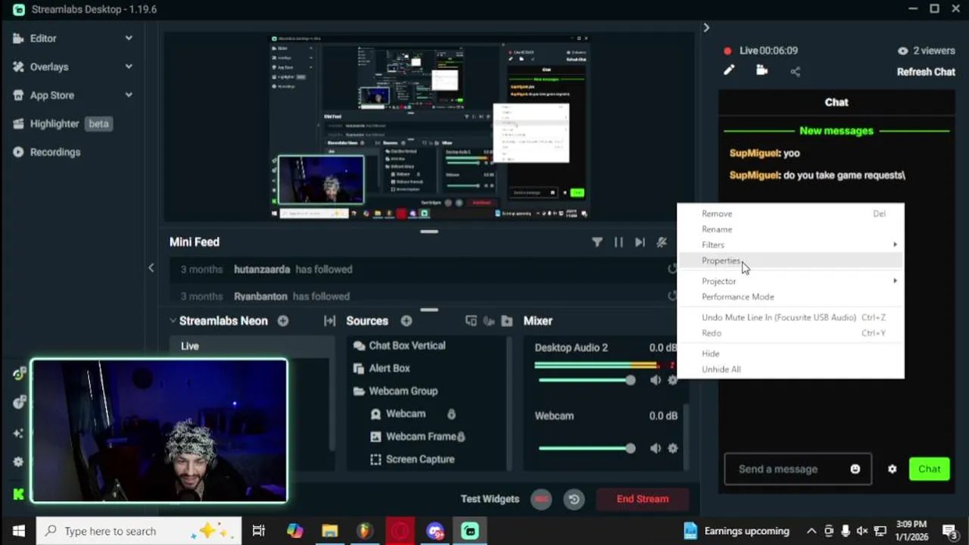Screen dimensions: 969x545
Task: Replay the hutanzaarda follow alert
Action: [671, 269]
